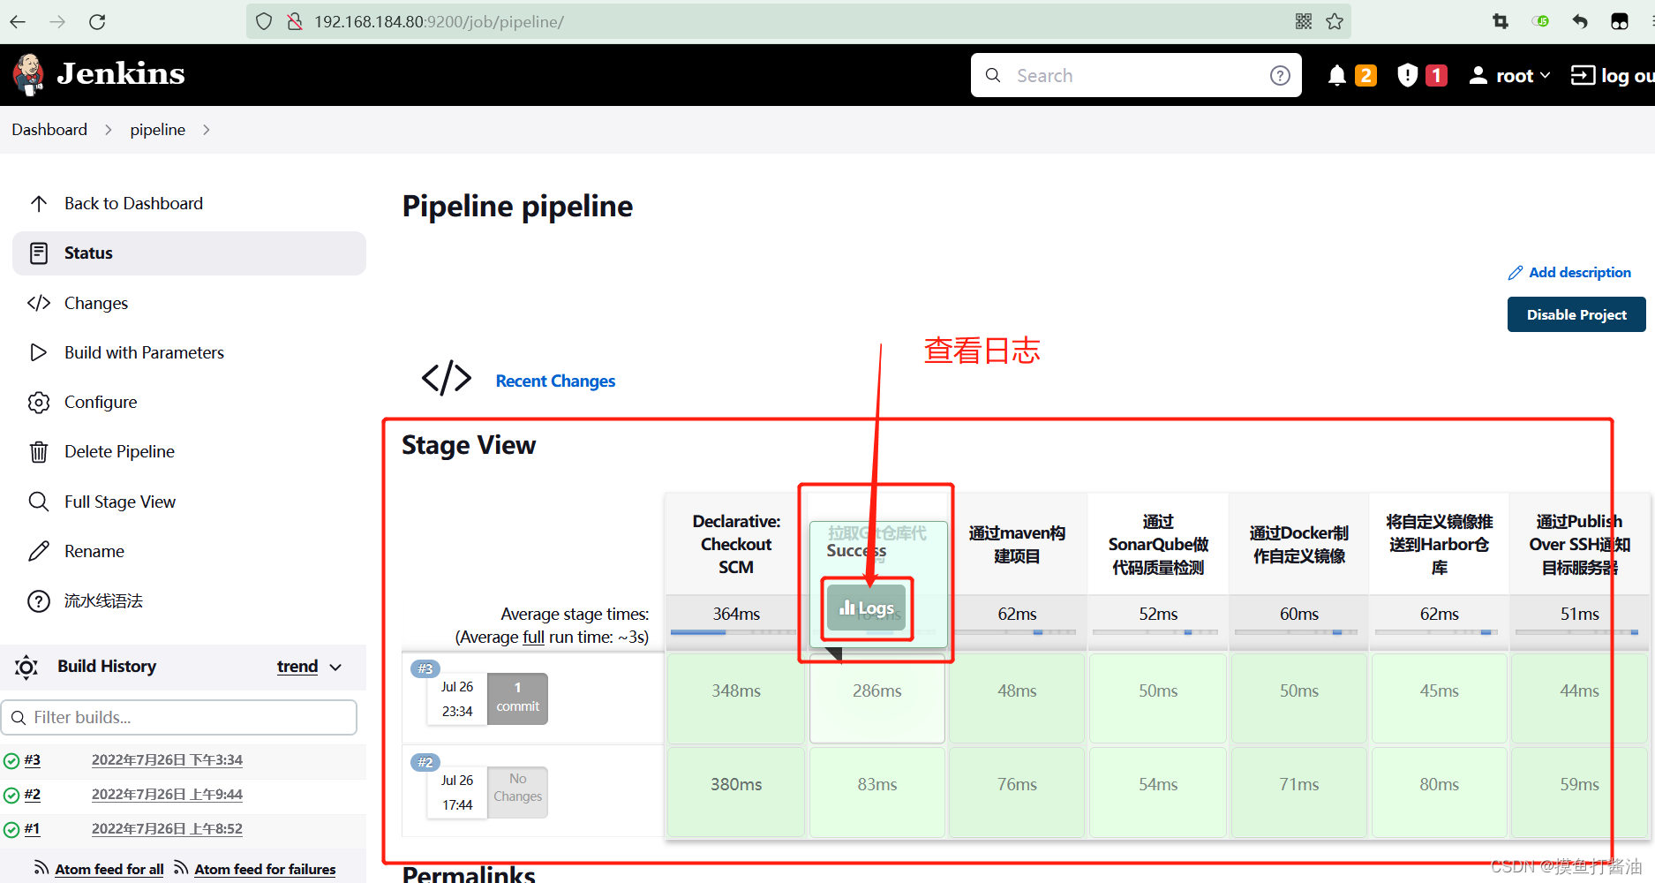Open build #3 link in history
The image size is (1655, 883).
click(33, 760)
